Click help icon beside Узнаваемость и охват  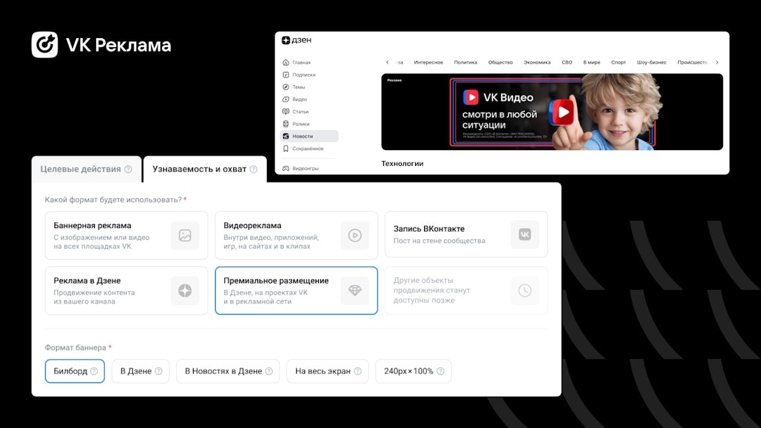tap(253, 169)
